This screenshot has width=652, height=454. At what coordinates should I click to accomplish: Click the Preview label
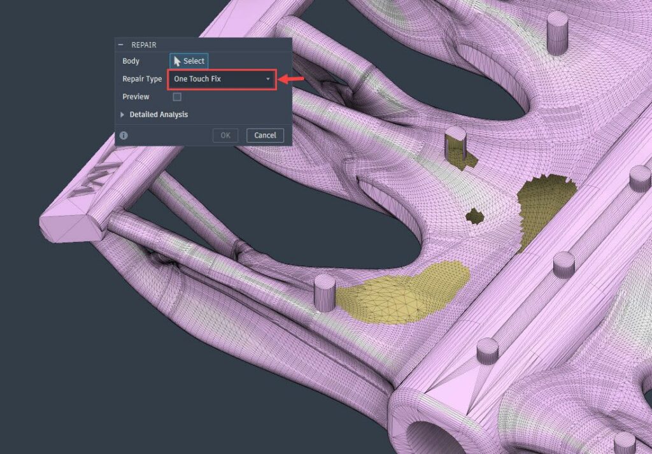(136, 97)
